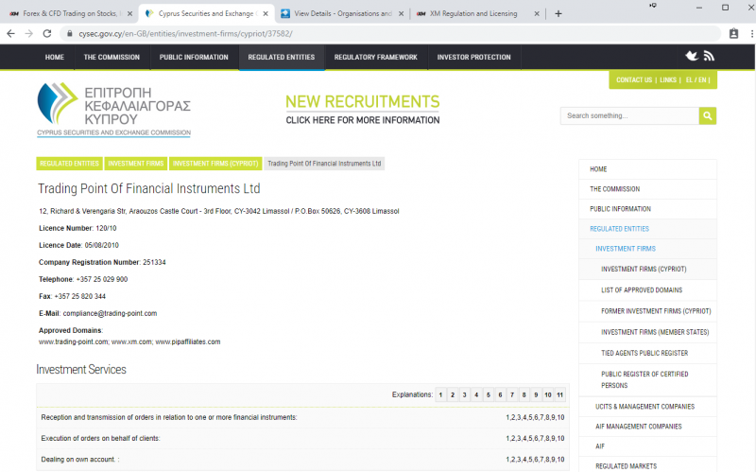Click the INVESTMENT FIRMS breadcrumb
Viewport: 756px width, 472px height.
click(x=136, y=164)
